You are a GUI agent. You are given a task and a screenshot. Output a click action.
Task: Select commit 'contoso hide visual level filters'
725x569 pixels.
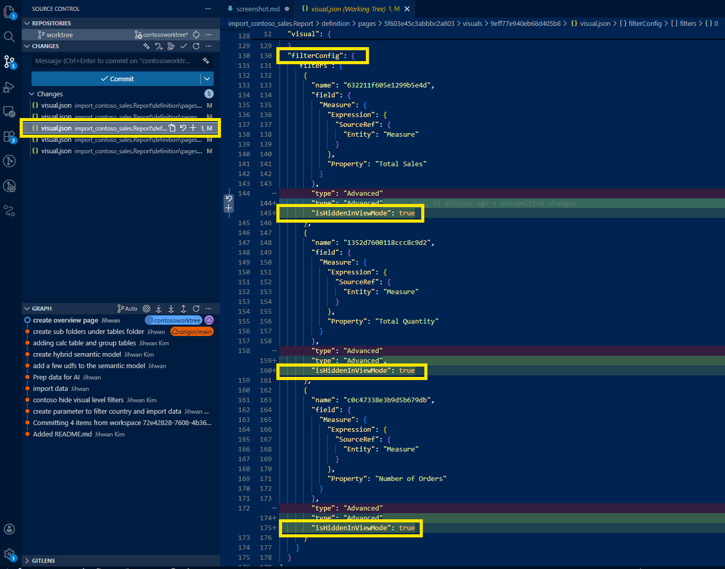[x=78, y=400]
